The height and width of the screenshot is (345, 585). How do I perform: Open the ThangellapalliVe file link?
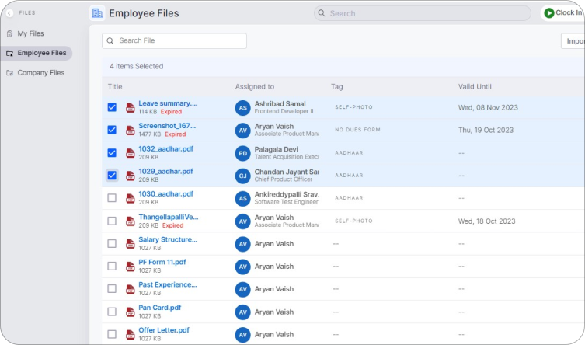point(169,217)
